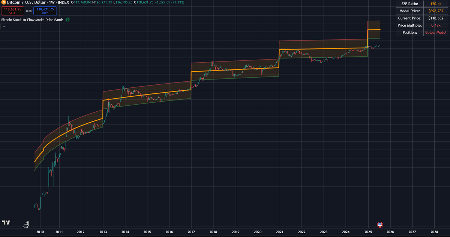Click the 0.17x price multiple value
This screenshot has width=450, height=237.
coord(436,25)
